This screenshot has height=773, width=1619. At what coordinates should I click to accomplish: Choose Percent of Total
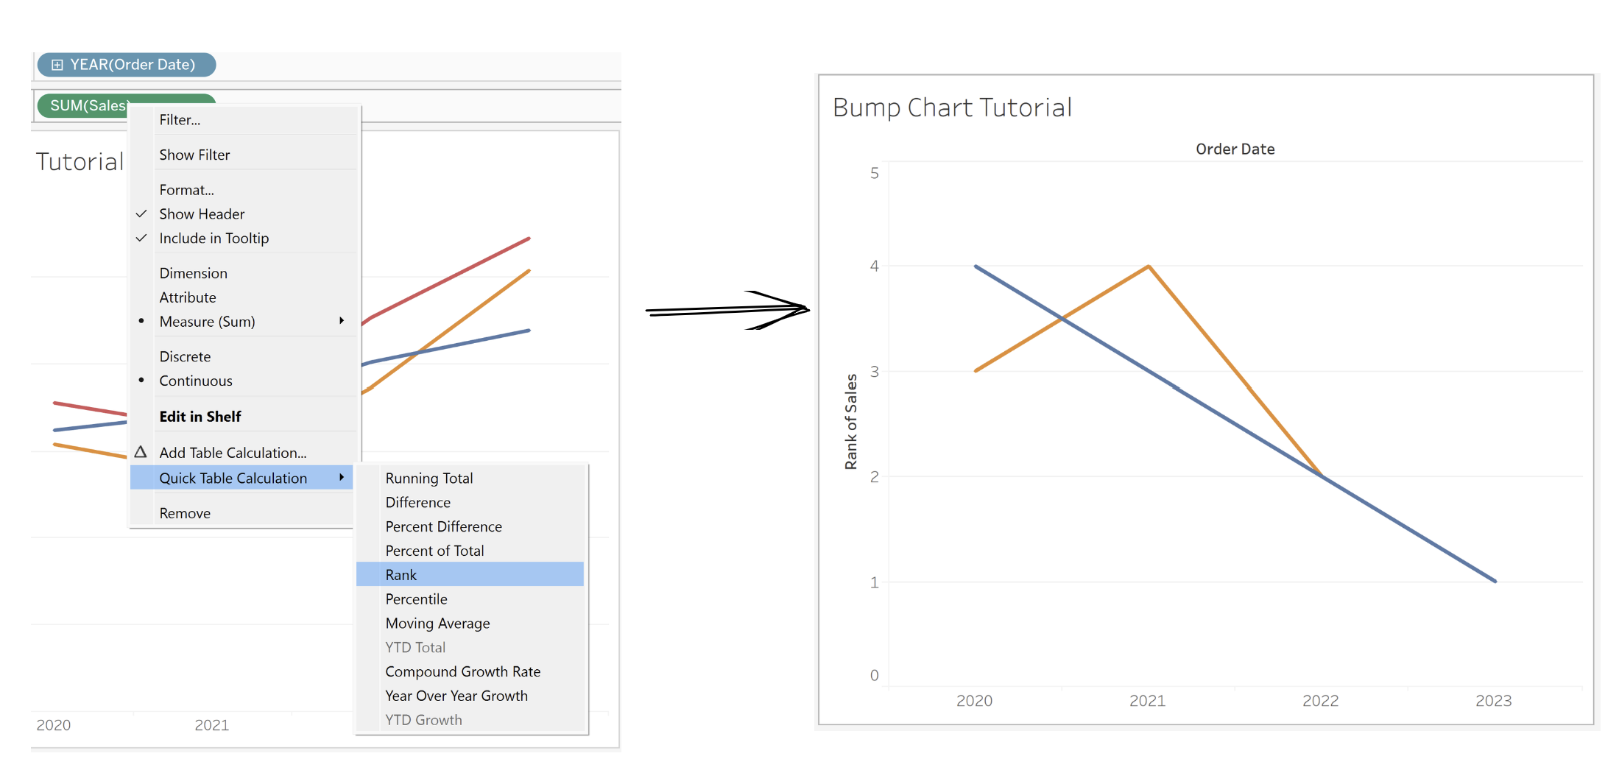434,551
